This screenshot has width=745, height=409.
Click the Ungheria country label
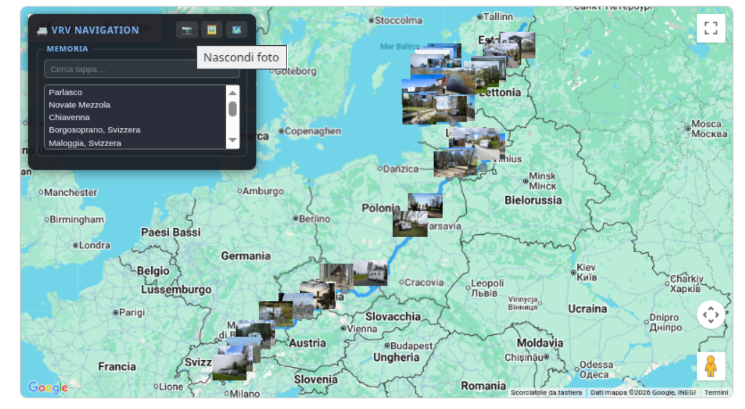point(396,357)
